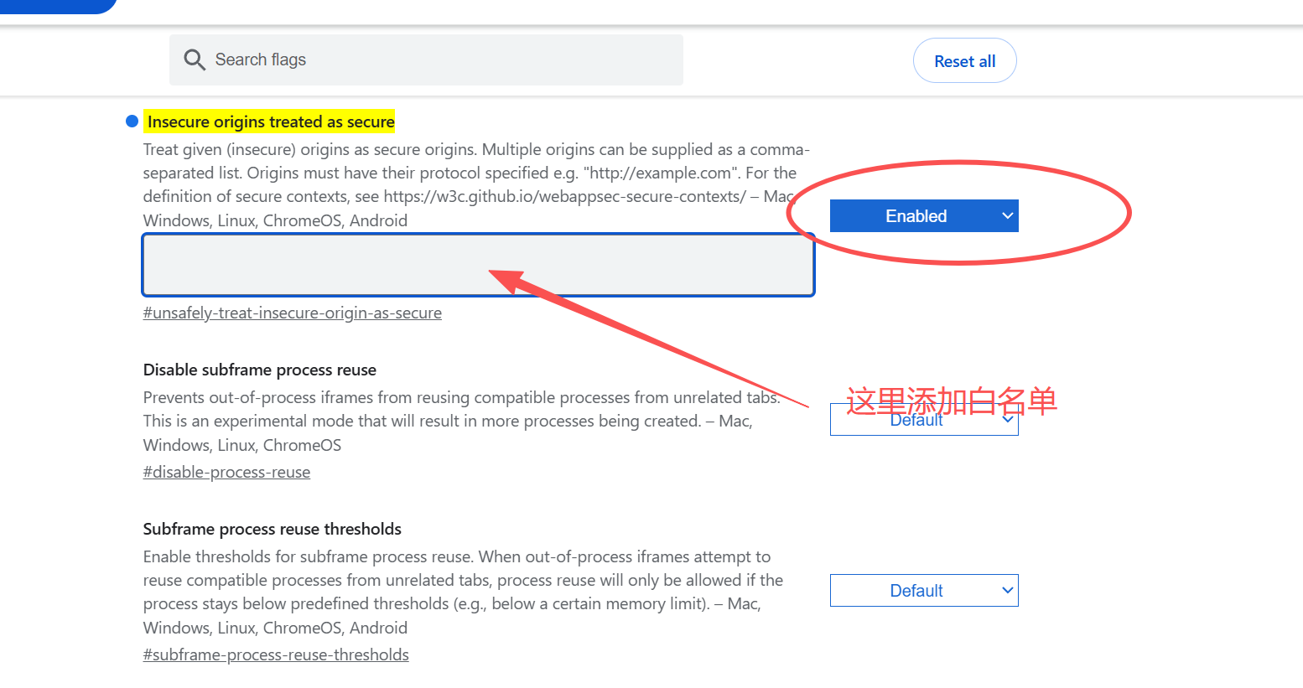
Task: Click the Disable subframe process reuse heading
Action: 259,370
